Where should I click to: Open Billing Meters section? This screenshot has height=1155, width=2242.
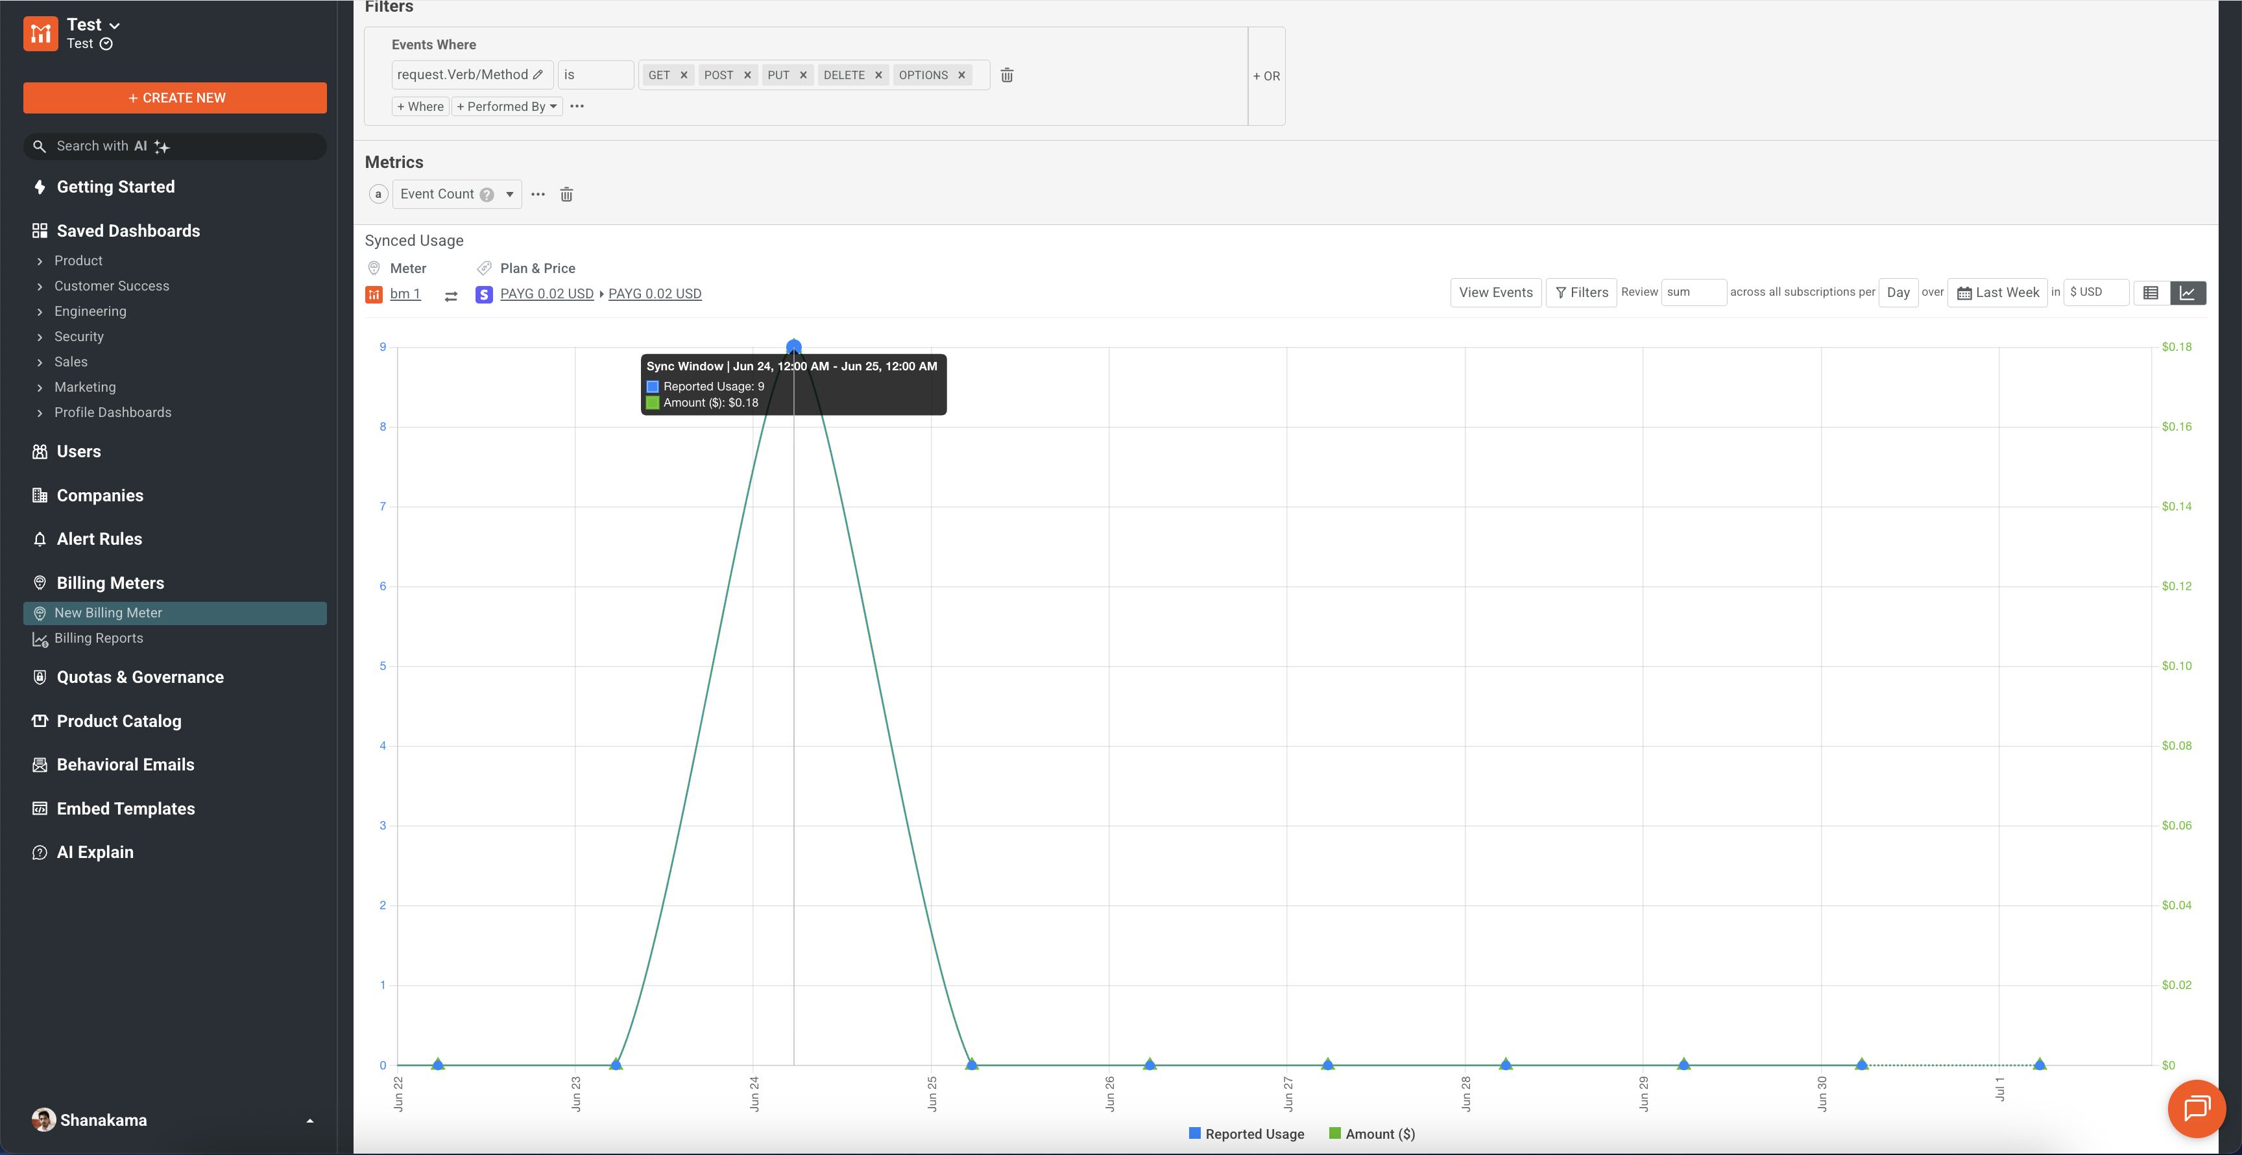pyautogui.click(x=110, y=583)
